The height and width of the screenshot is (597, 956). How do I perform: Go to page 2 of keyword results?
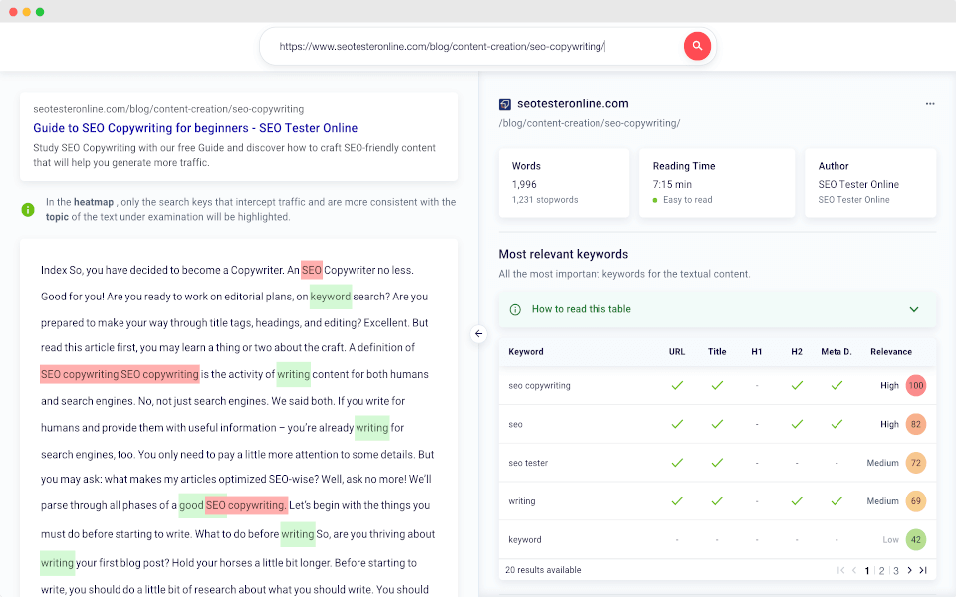tap(881, 571)
